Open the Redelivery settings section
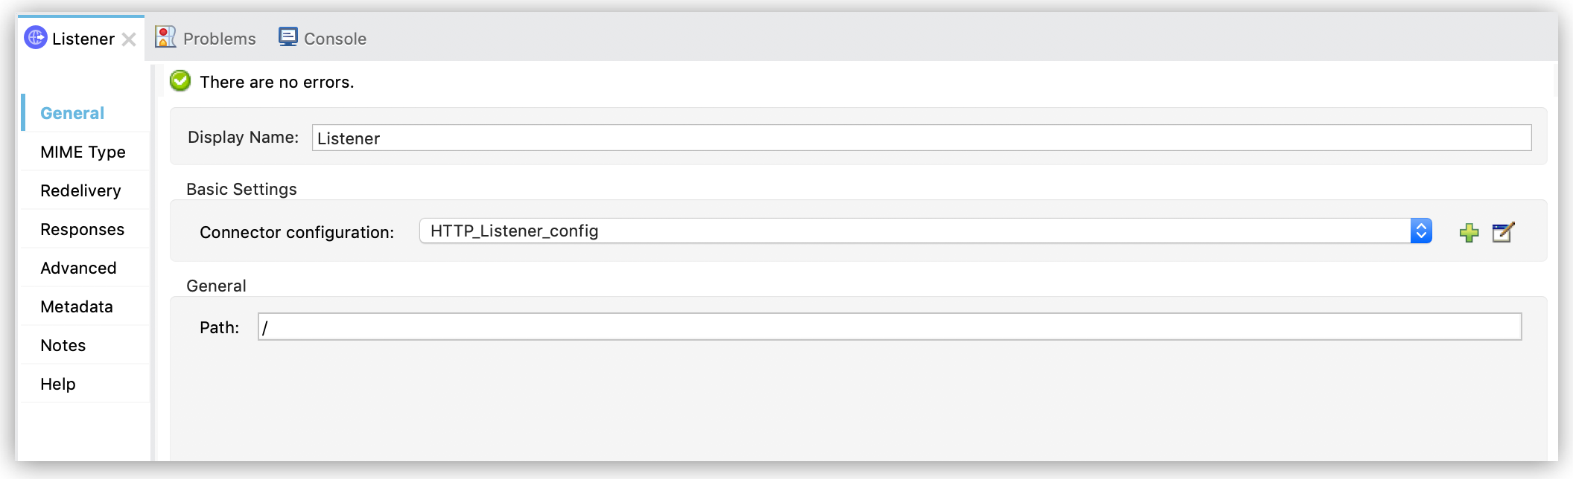This screenshot has width=1573, height=479. [81, 190]
